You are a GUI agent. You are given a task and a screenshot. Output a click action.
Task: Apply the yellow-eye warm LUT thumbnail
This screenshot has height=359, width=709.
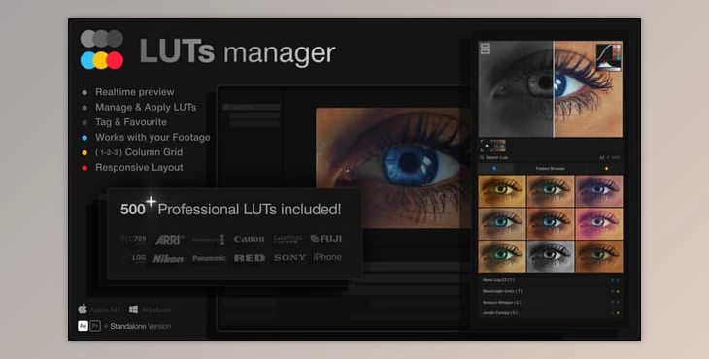[502, 191]
